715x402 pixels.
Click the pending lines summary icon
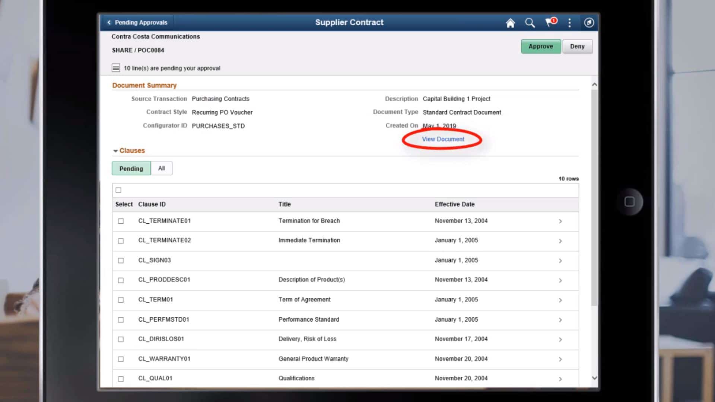(x=115, y=68)
